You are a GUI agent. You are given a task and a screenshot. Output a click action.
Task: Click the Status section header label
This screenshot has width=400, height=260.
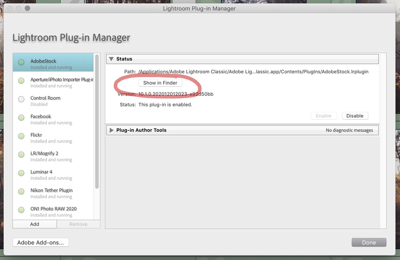click(x=124, y=59)
